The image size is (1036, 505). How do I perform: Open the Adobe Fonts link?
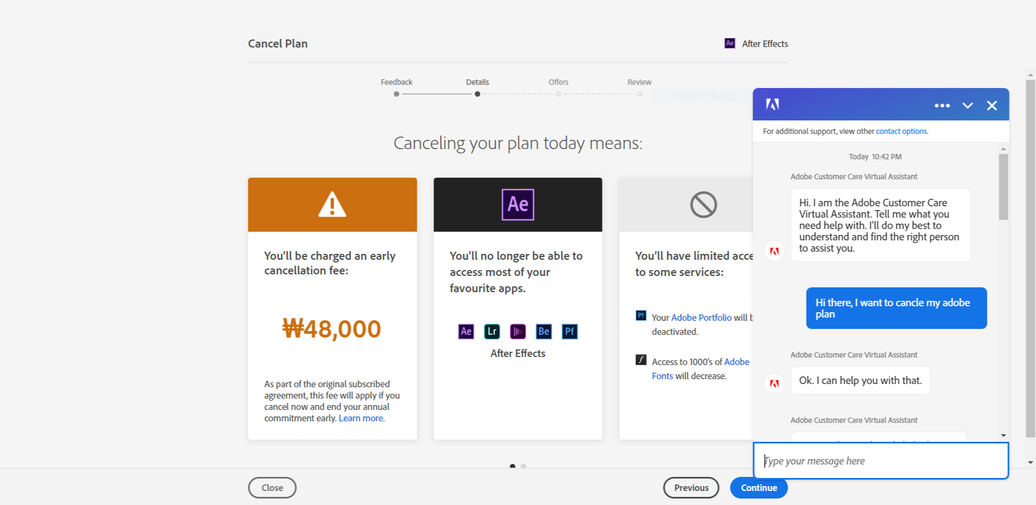tap(701, 369)
